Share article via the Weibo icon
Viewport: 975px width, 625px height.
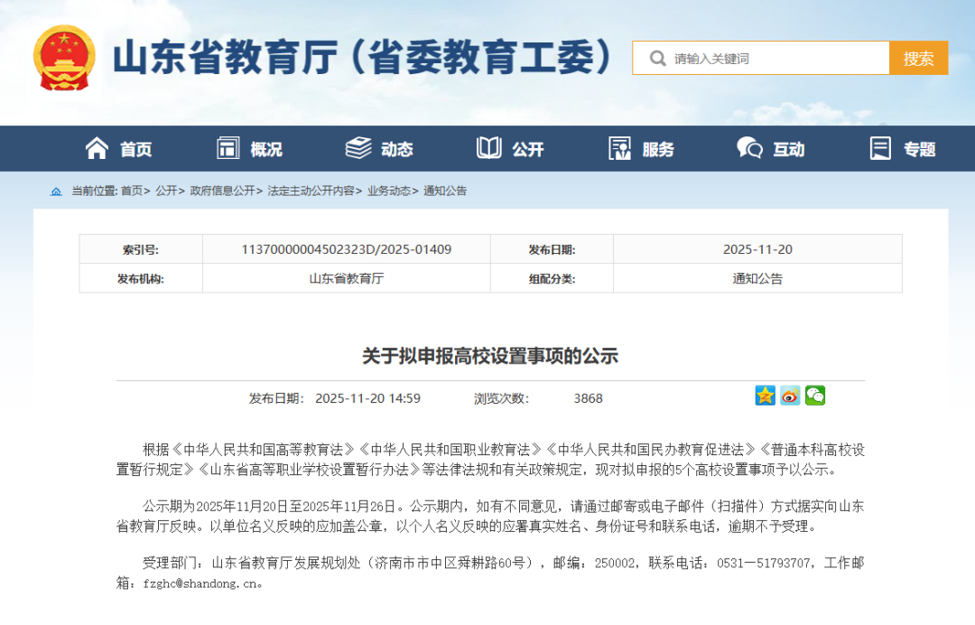(x=791, y=396)
